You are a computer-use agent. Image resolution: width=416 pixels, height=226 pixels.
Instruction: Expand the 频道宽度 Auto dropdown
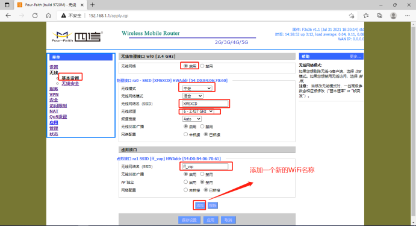tap(191, 119)
